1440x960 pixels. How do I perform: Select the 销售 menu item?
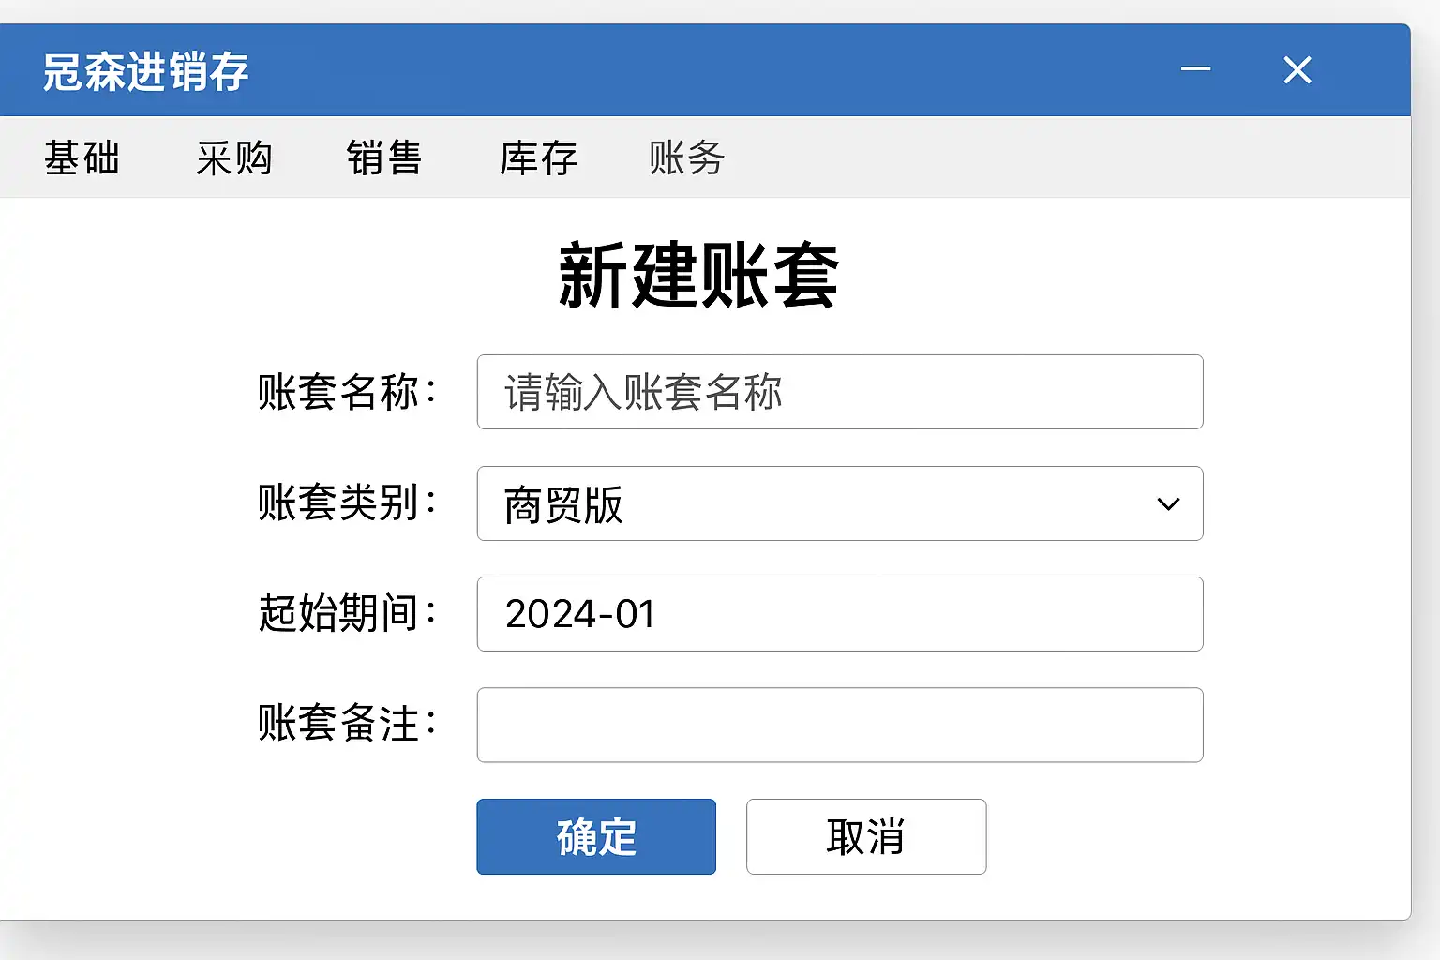[x=384, y=157]
